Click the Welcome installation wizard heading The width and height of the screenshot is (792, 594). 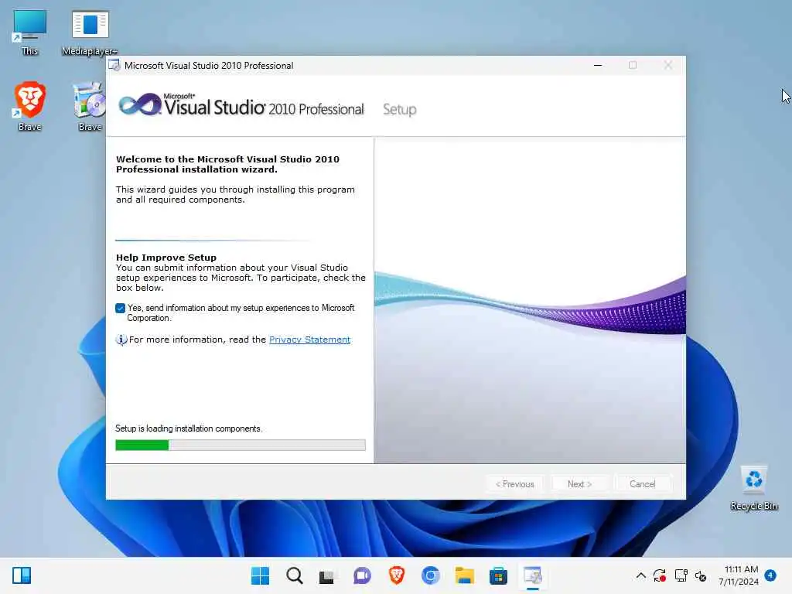click(x=228, y=164)
